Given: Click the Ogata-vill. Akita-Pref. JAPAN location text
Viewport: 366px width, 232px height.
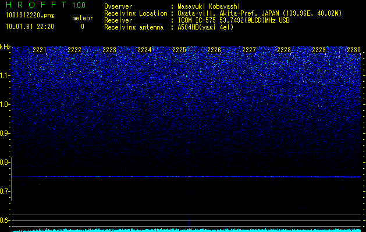Looking at the screenshot, I should pos(260,13).
